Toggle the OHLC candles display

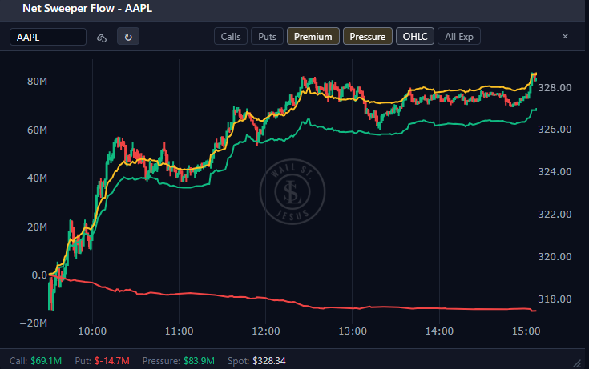[x=415, y=36]
